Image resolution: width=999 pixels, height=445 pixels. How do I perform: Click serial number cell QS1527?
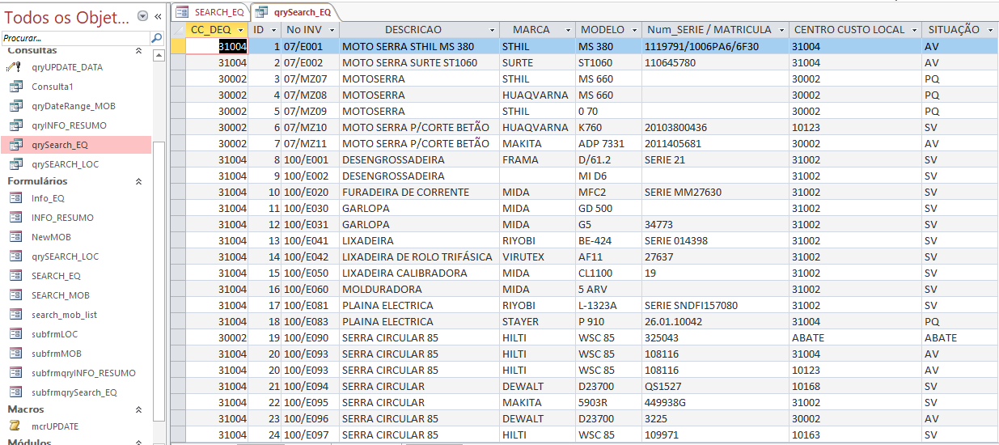click(715, 386)
